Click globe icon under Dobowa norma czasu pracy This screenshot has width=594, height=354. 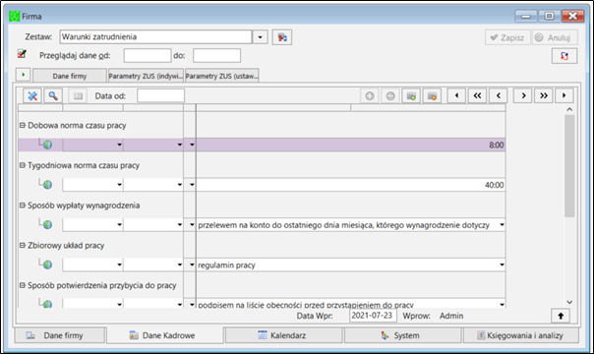click(x=47, y=145)
